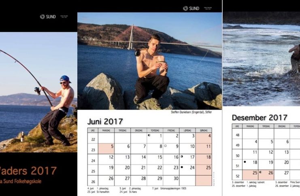Click December 25 highlighted date cell
The height and width of the screenshot is (196, 300).
click(250, 175)
